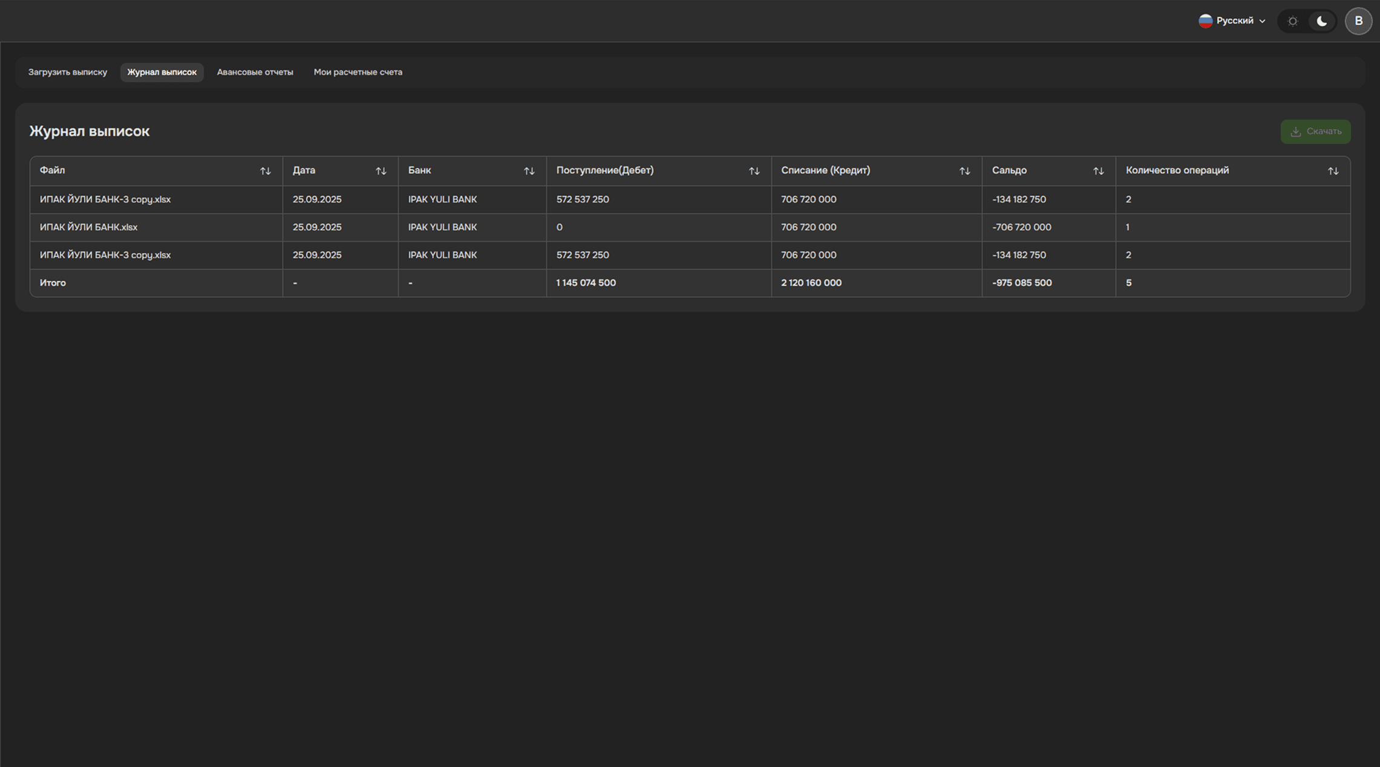Viewport: 1380px width, 767px height.
Task: Click the ИПАК ЙУЛИ БАНК.xlsx row
Action: (88, 227)
